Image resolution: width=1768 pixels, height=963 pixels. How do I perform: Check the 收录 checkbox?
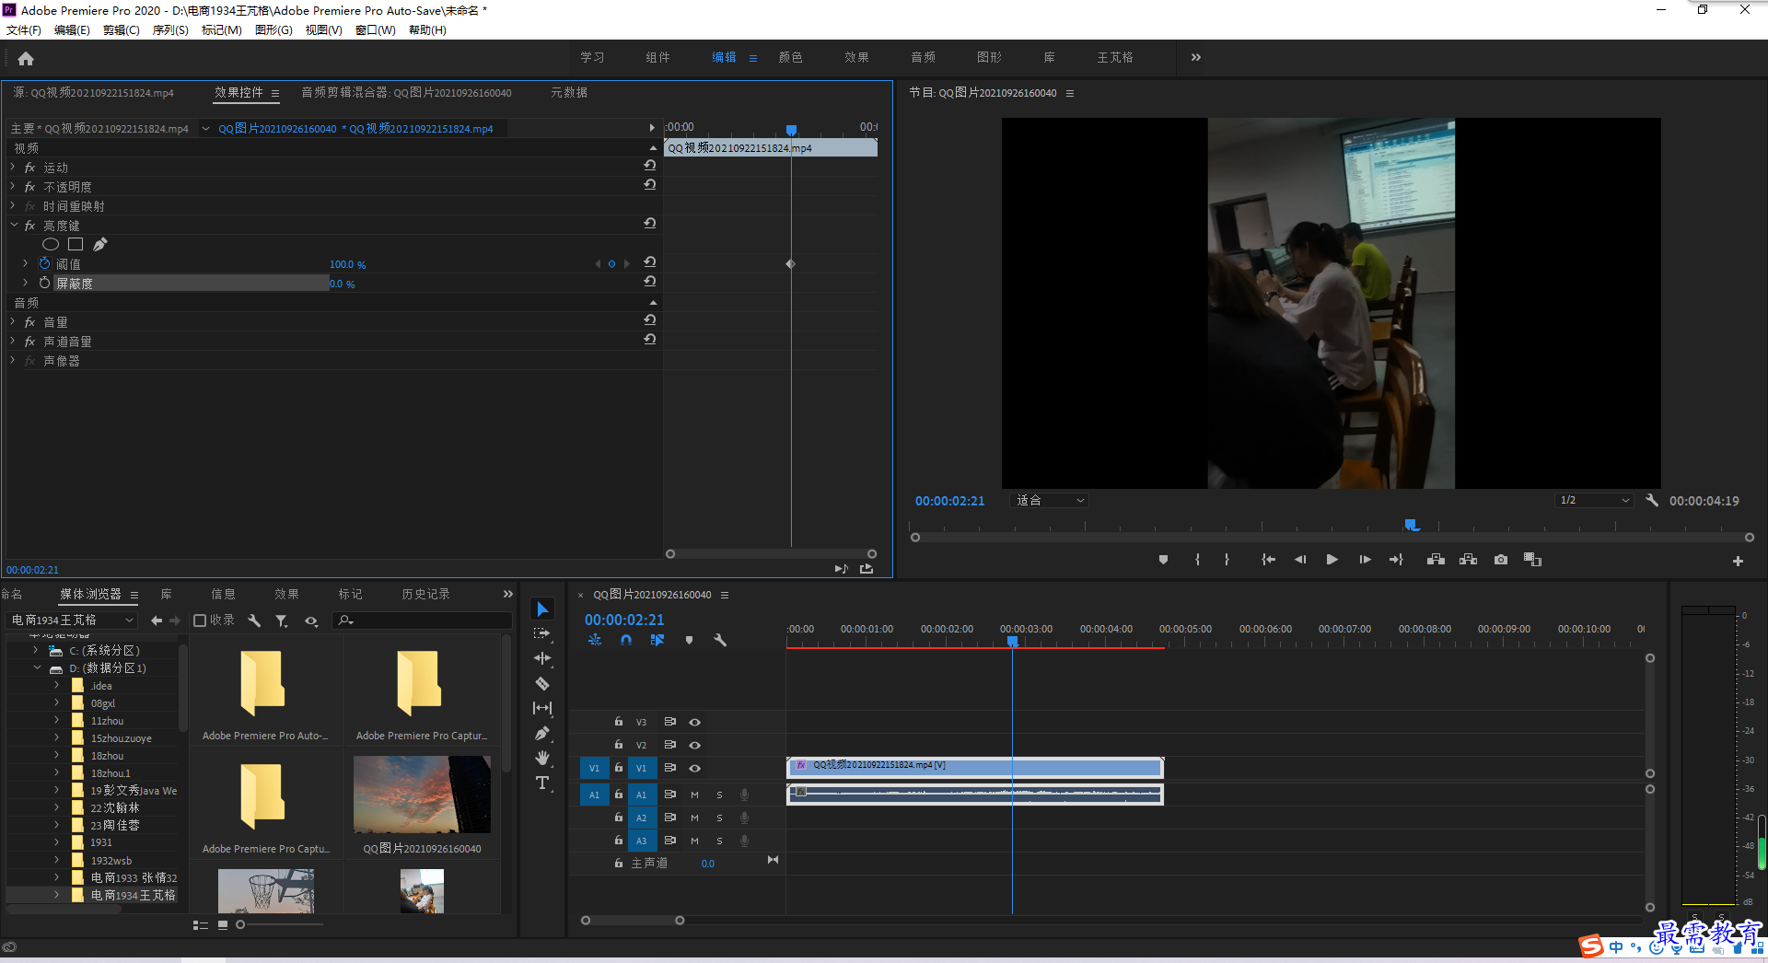(200, 621)
